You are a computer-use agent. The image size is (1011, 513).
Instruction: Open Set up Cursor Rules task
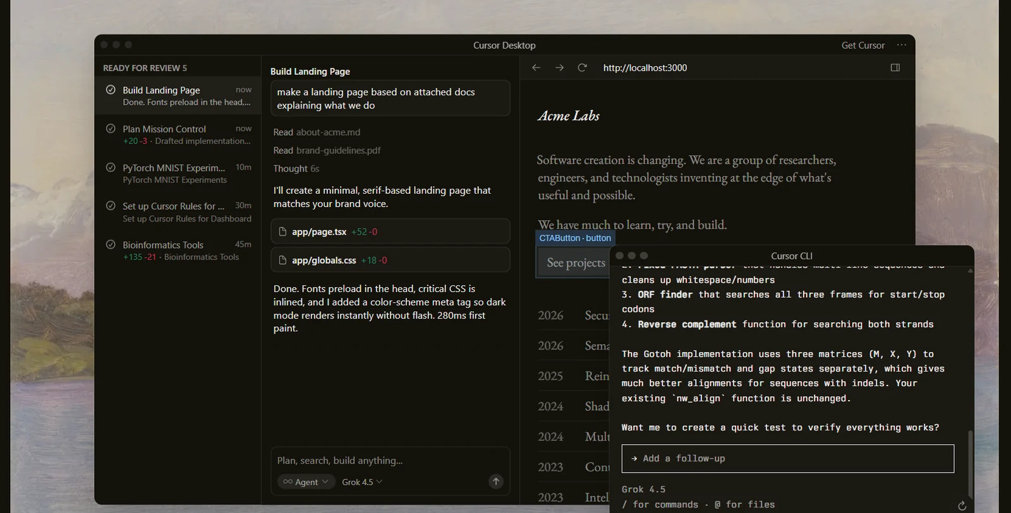(x=178, y=212)
